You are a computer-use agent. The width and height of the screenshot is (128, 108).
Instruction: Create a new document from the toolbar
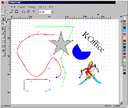click(6, 12)
